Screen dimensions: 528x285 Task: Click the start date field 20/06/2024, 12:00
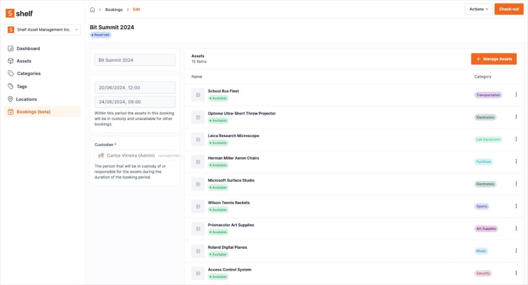click(135, 87)
